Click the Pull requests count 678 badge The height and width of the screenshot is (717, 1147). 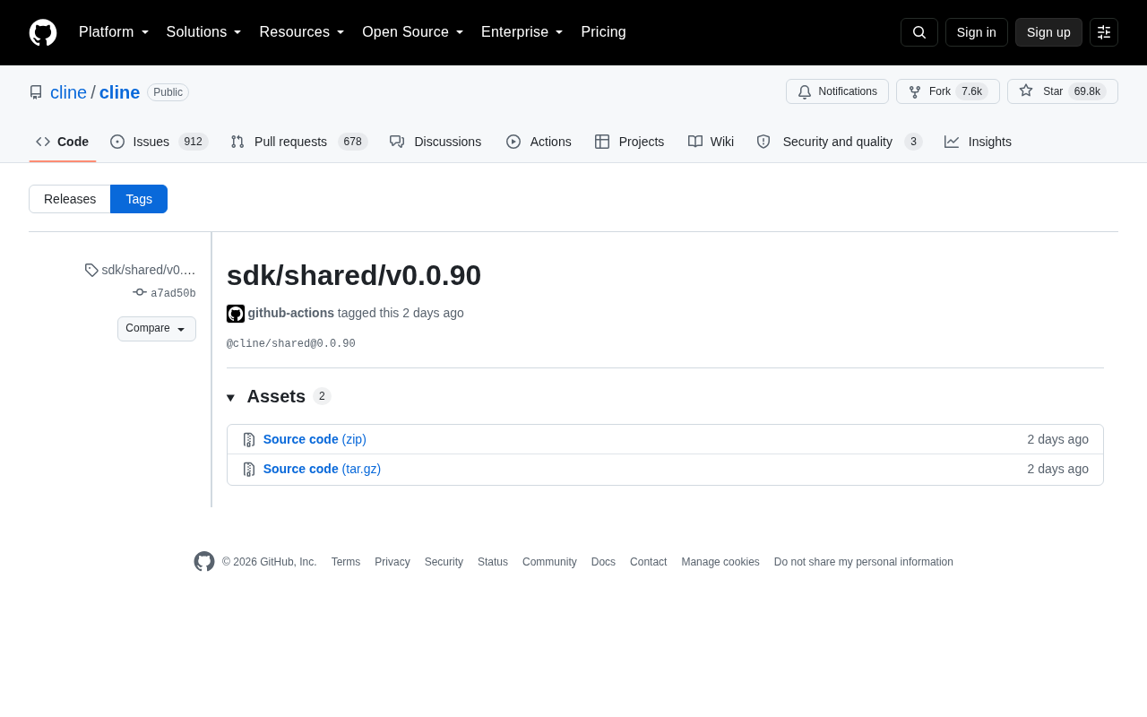[353, 142]
